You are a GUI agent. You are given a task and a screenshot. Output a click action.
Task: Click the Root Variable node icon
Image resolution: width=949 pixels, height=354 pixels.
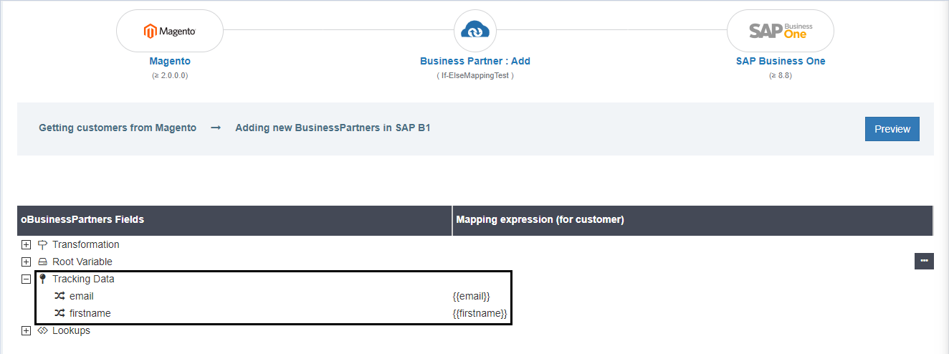[x=42, y=262]
